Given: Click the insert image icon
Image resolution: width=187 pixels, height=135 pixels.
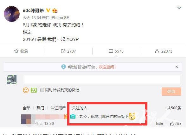Looking at the screenshot, I should click(x=34, y=90).
